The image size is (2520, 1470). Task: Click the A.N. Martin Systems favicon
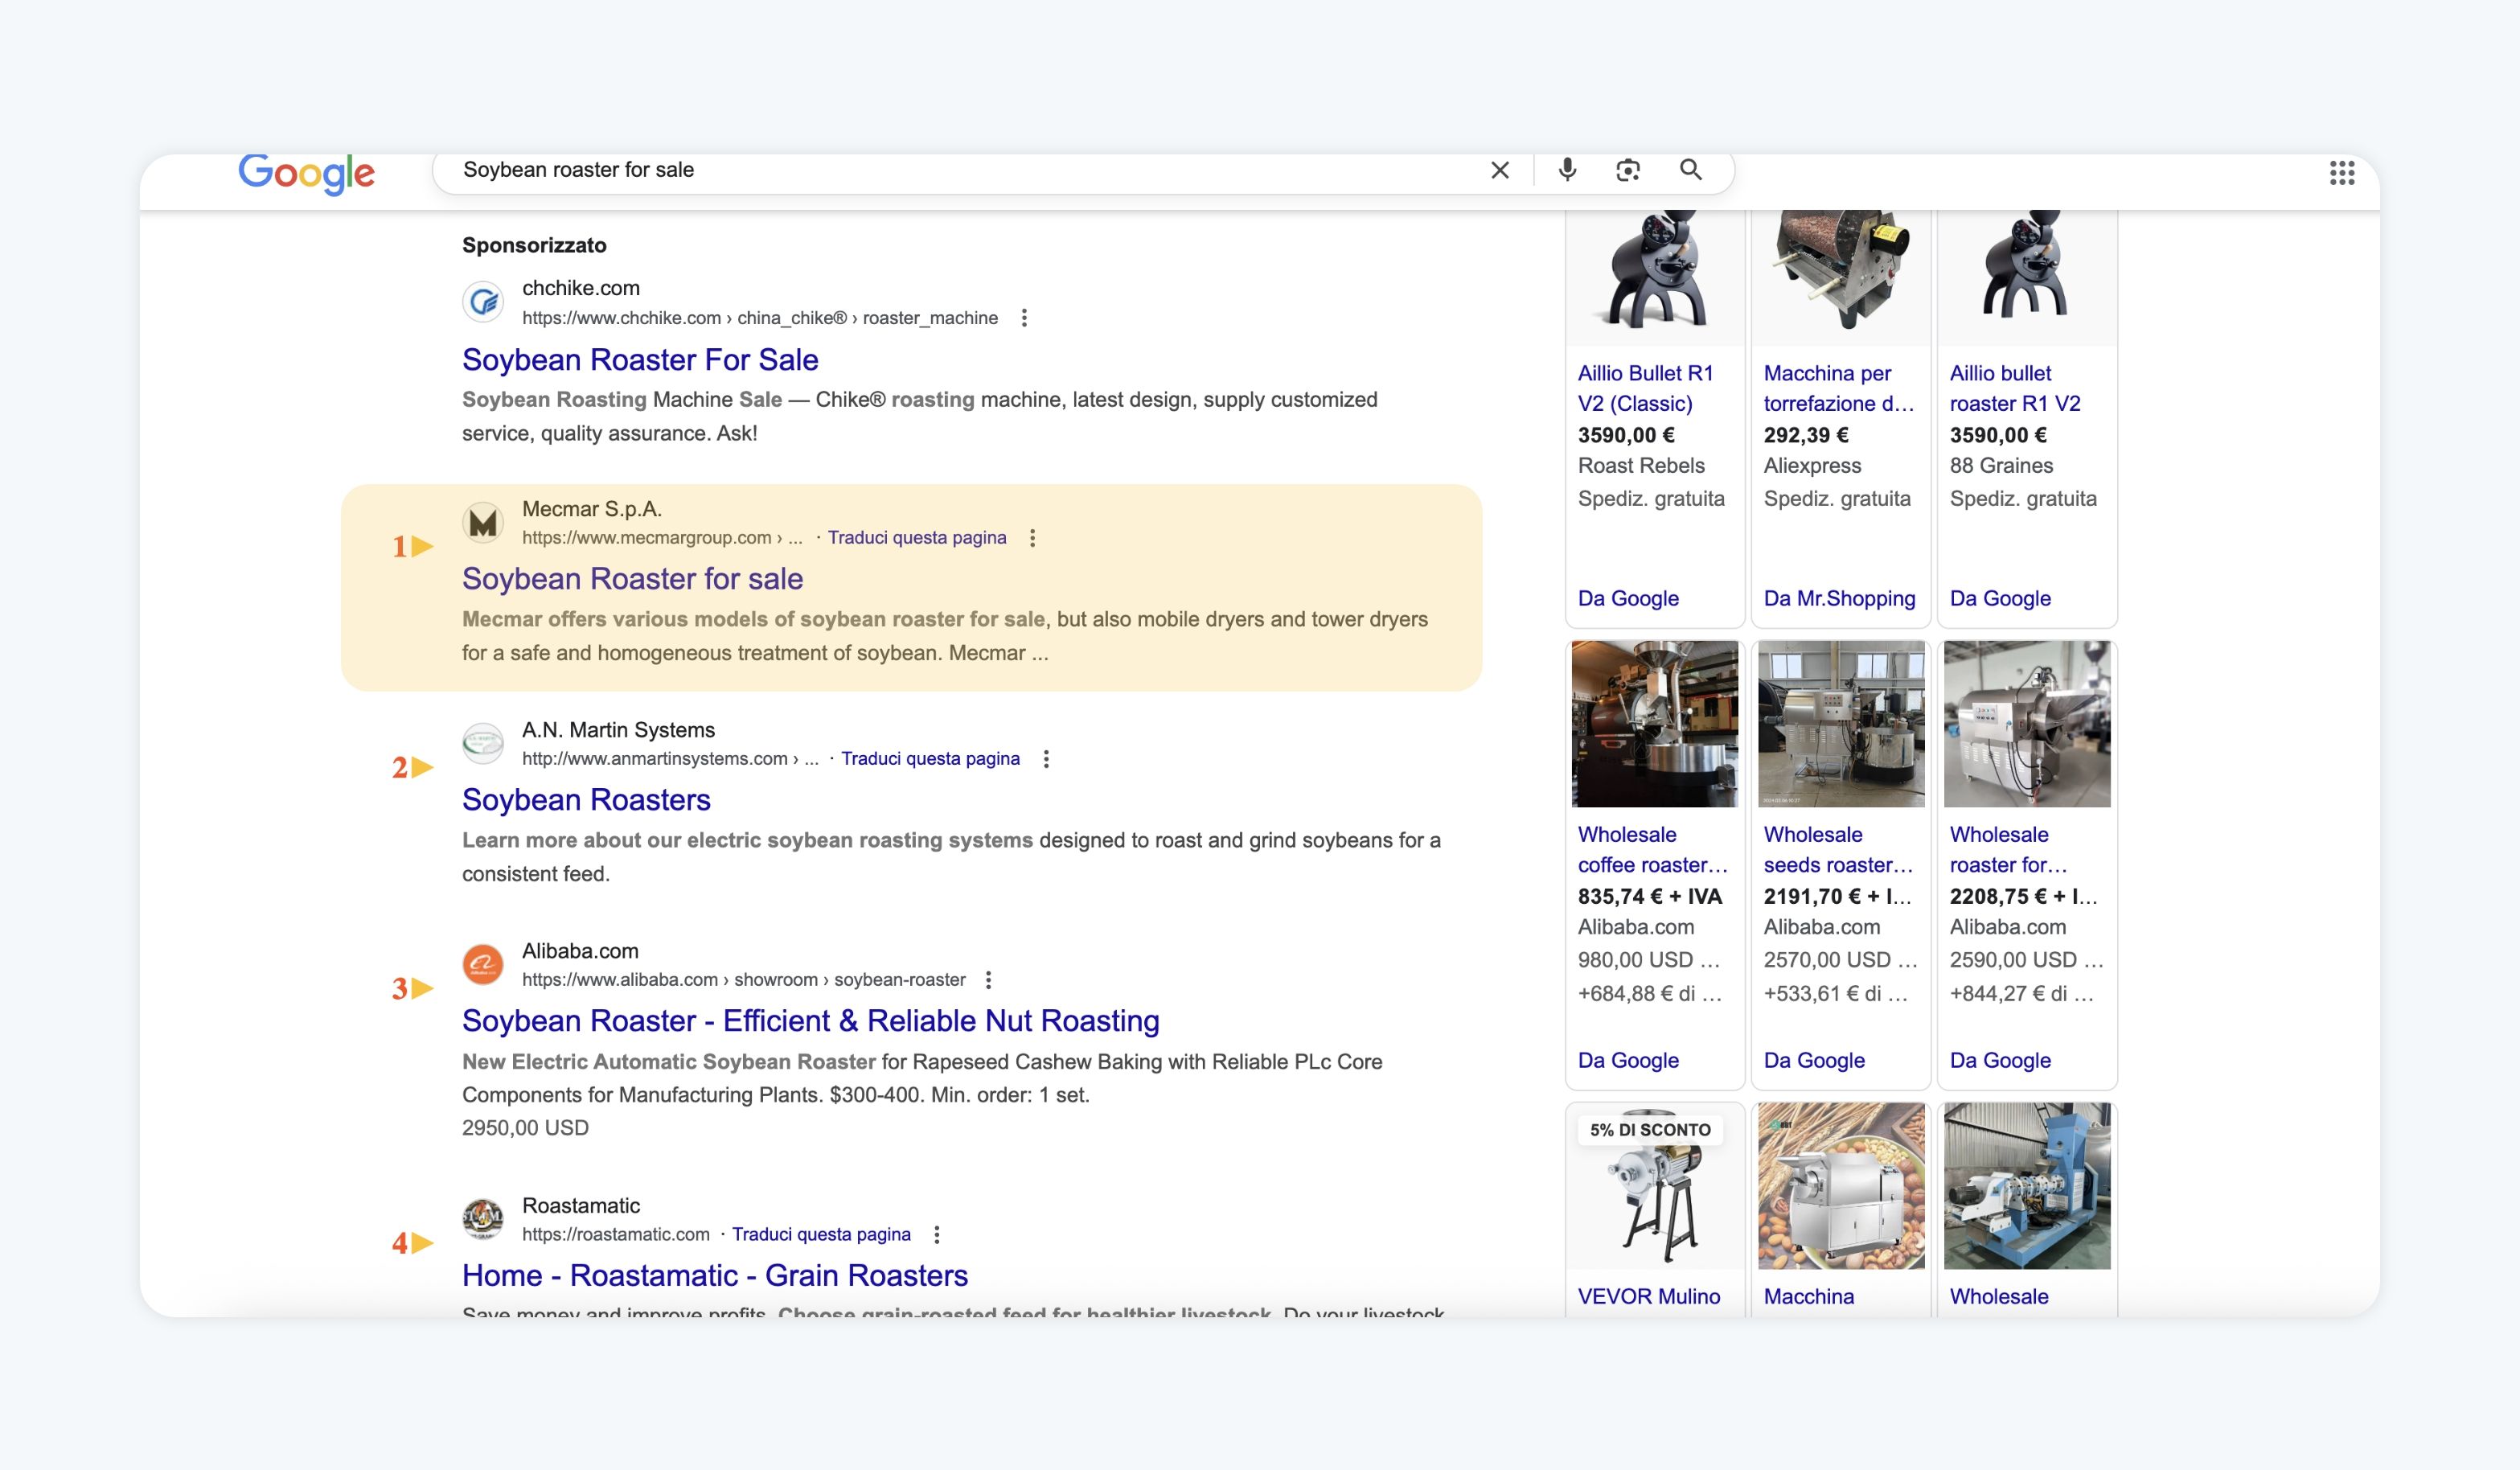point(483,743)
